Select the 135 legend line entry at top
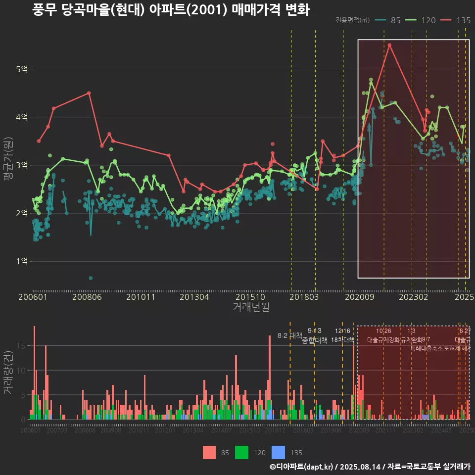The width and height of the screenshot is (475, 475). pos(455,20)
